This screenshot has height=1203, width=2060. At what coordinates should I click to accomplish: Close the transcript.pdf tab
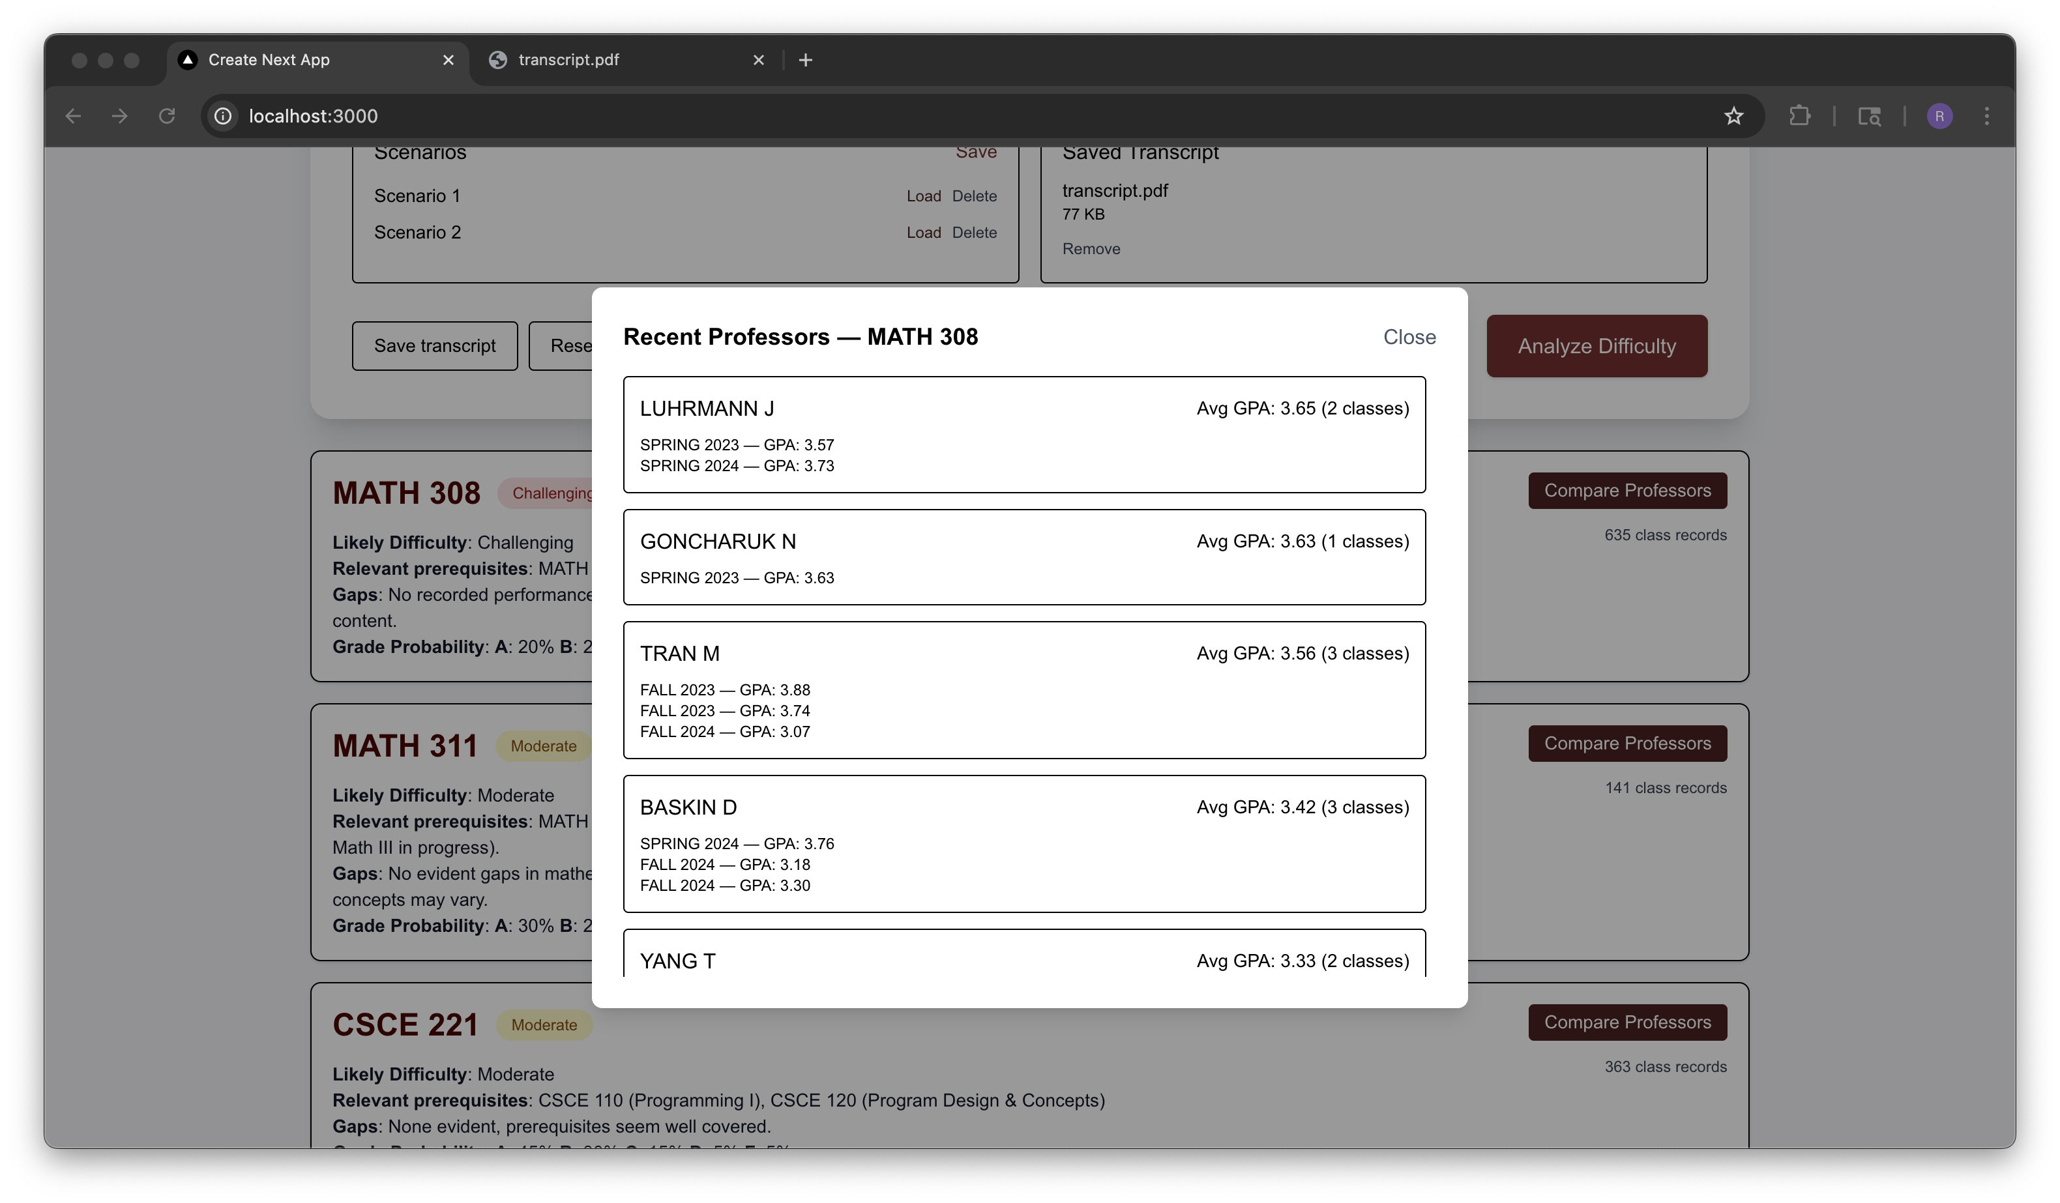(x=758, y=60)
